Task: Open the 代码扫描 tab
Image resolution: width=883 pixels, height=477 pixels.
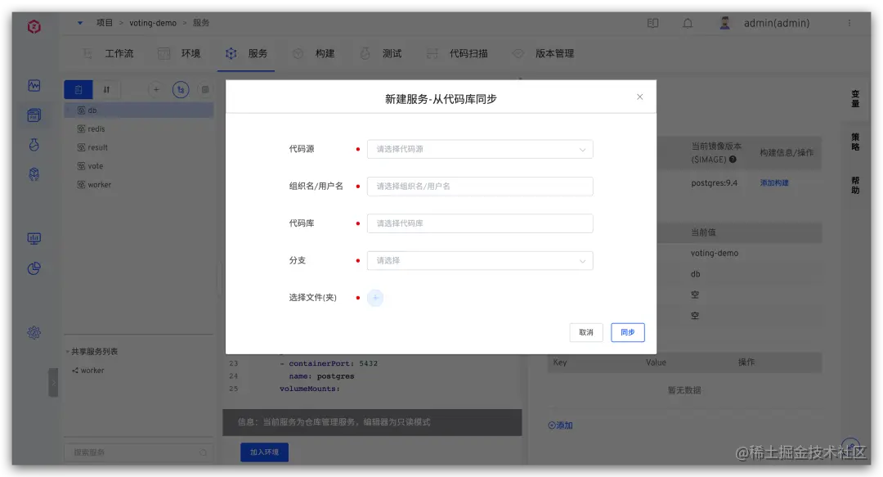Action: coord(468,53)
